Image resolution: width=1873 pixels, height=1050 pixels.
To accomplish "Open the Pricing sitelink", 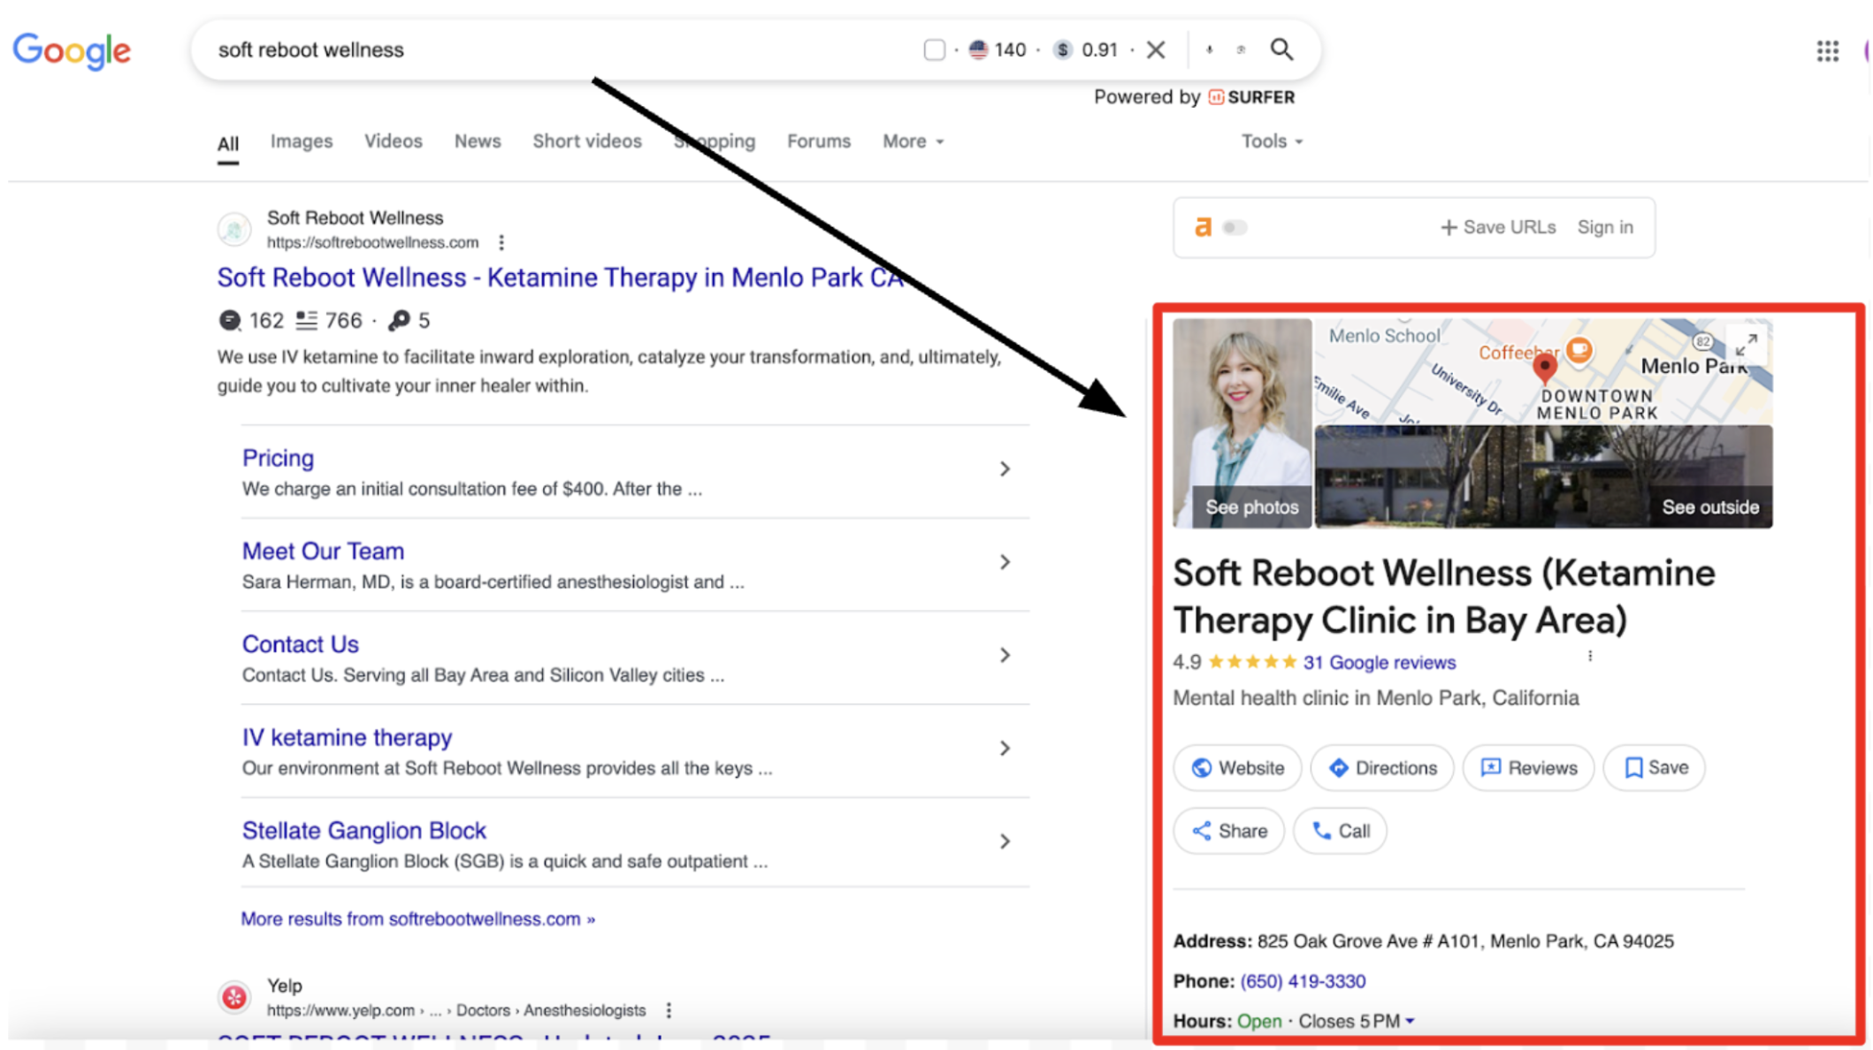I will [x=278, y=458].
